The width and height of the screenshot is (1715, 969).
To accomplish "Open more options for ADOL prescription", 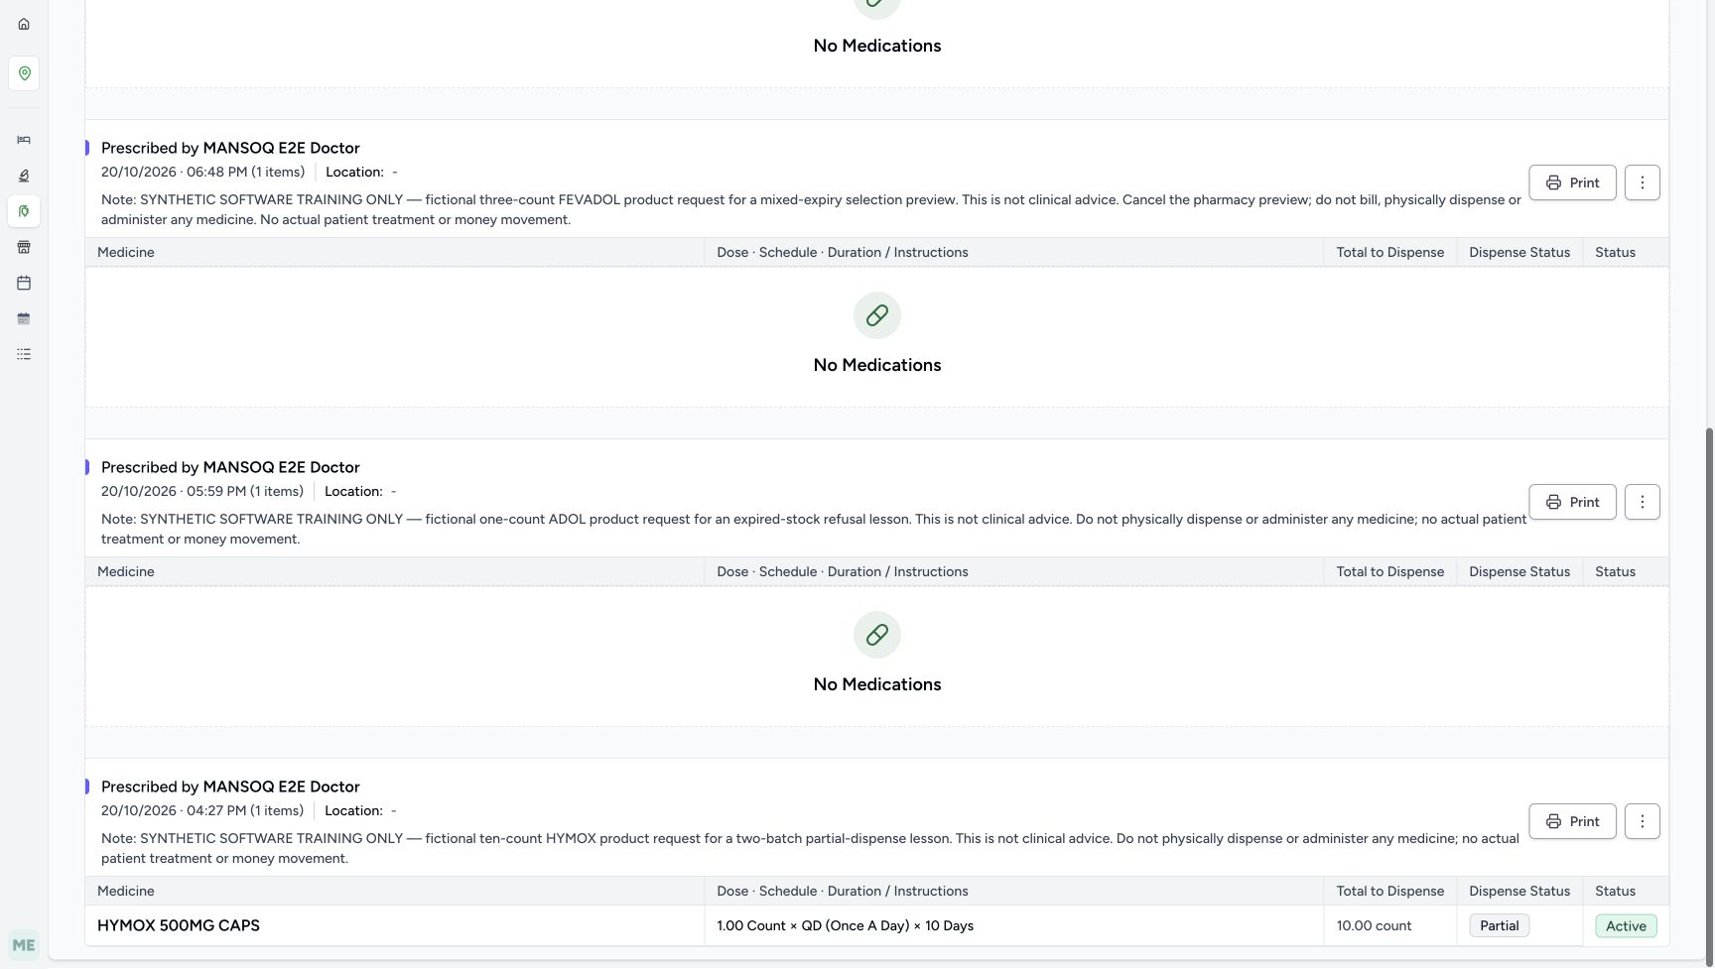I will [1643, 502].
